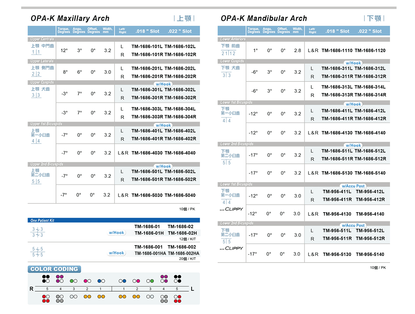This screenshot has height=314, width=415.
Task: Click the 下顎 label beside Mandibular Arch
Action: [x=374, y=18]
